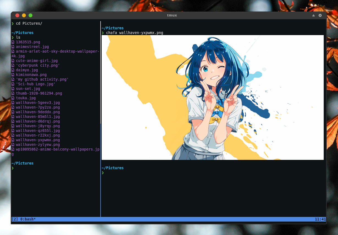Click the eject icon in the title bar
This screenshot has height=235, width=338.
313,16
